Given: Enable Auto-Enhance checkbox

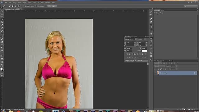Looking at the screenshot, I should click(x=36, y=6).
